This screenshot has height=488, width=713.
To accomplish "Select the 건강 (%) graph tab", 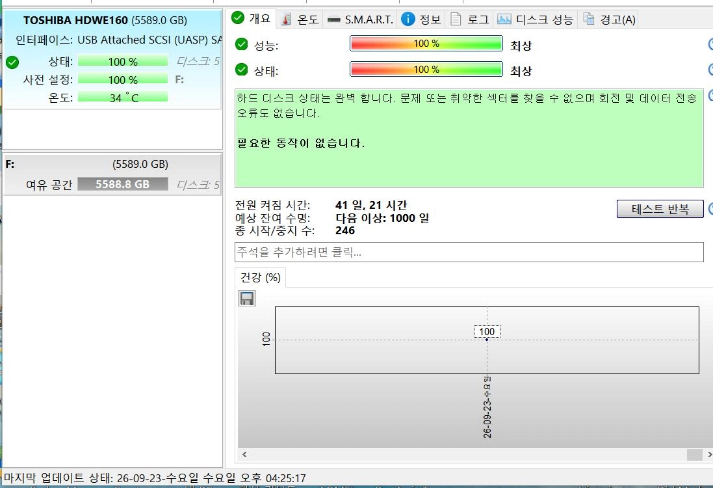I will tap(260, 278).
